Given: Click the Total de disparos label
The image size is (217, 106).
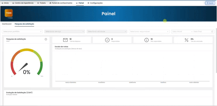Looking at the screenshot, I should (x=75, y=41).
